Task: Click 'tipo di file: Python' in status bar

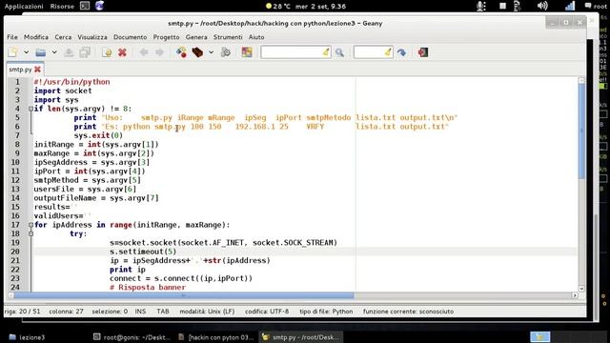Action: (326, 312)
